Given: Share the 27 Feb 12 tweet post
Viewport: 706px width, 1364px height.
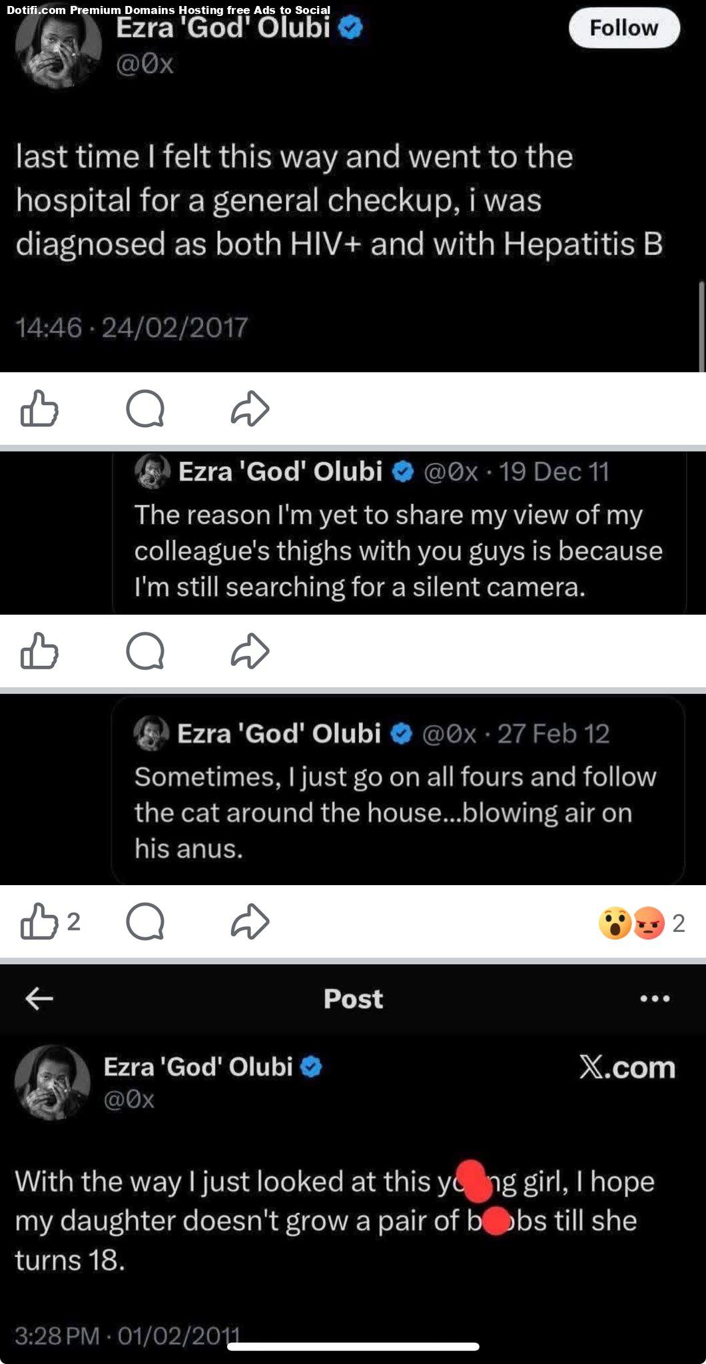Looking at the screenshot, I should coord(250,922).
